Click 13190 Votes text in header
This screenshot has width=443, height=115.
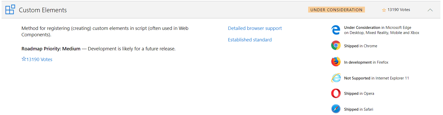[399, 10]
